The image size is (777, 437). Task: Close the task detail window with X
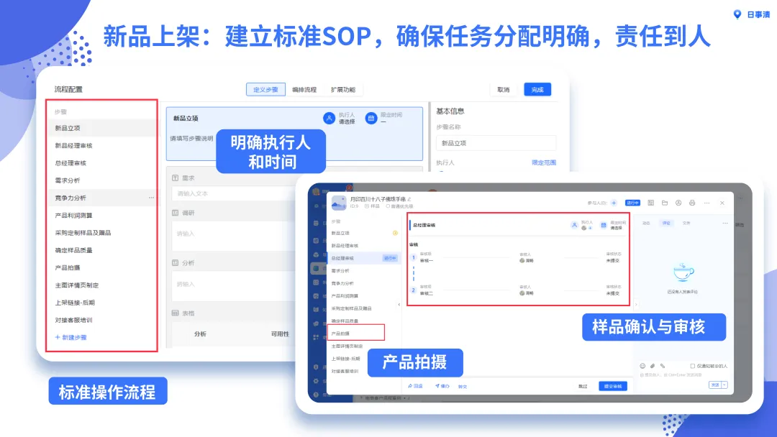(x=722, y=203)
